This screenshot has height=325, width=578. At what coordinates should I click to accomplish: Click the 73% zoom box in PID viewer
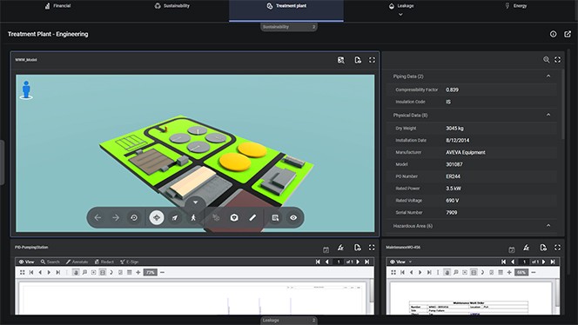click(x=151, y=272)
